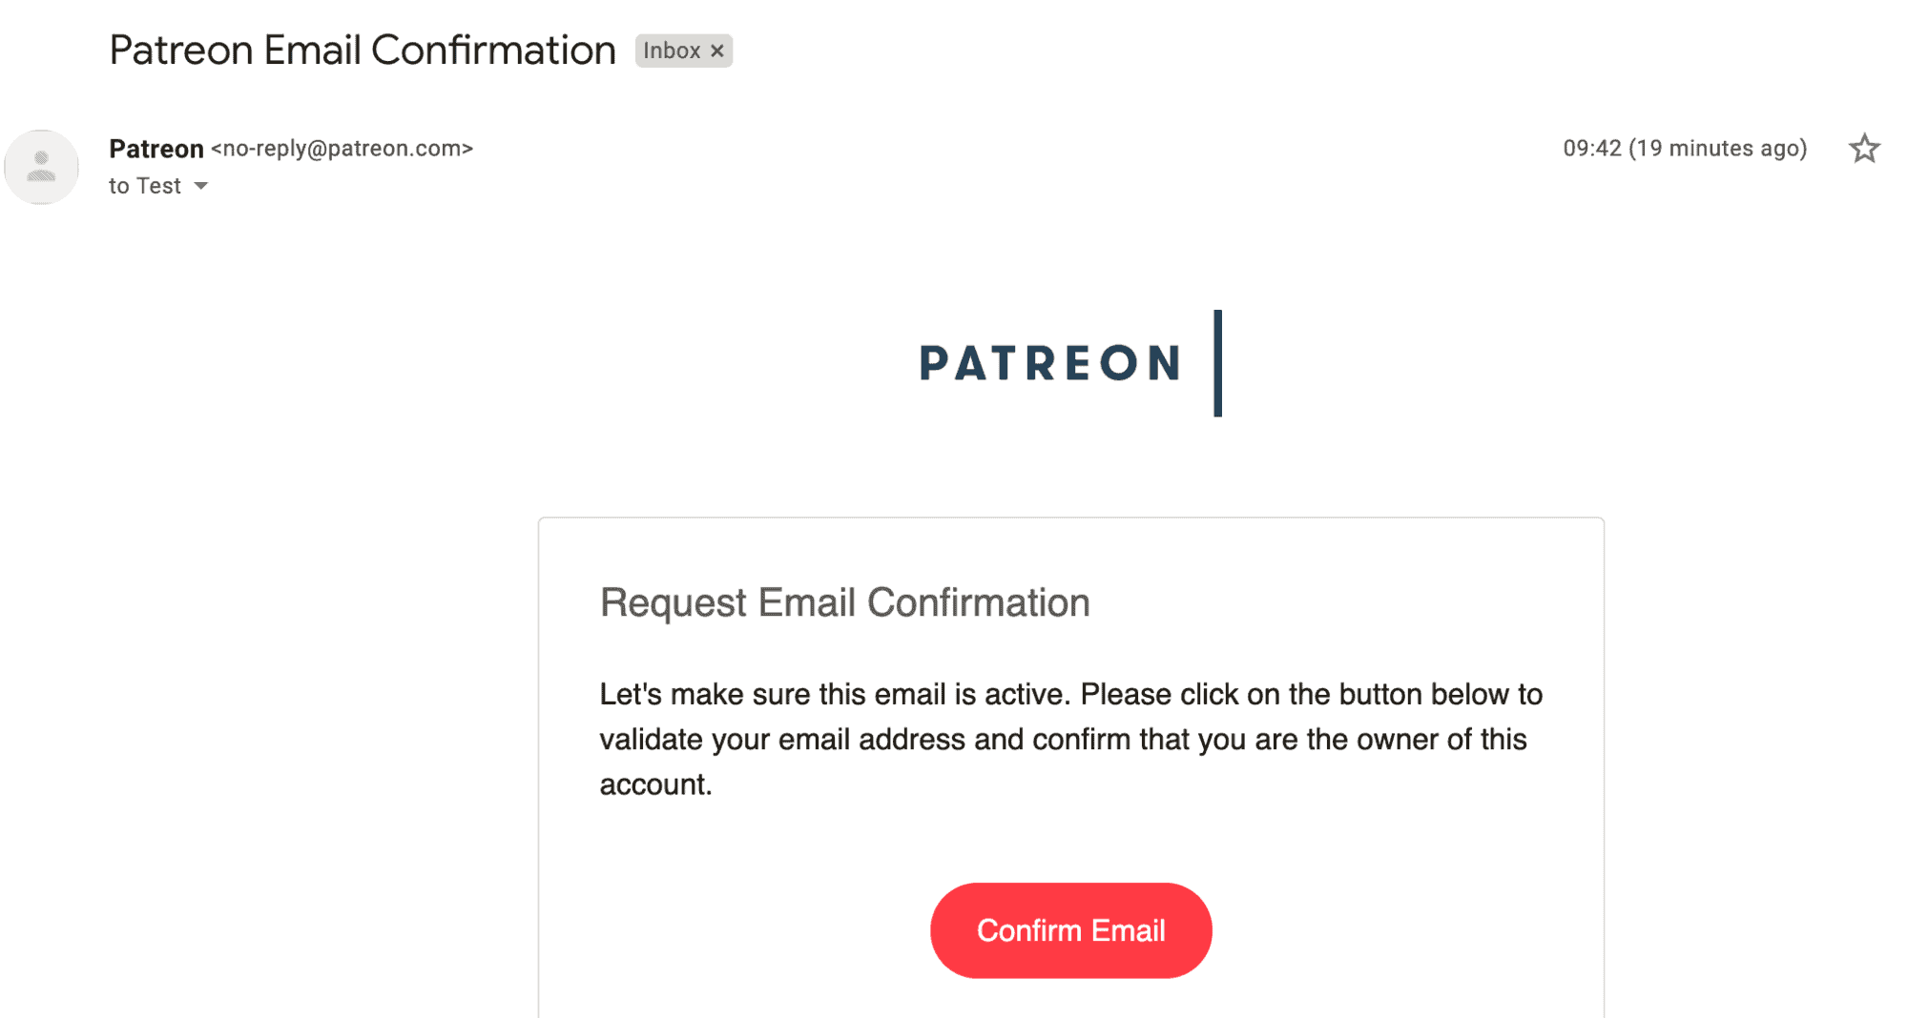The height and width of the screenshot is (1018, 1908).
Task: Click the bold sender name Patreon
Action: (x=156, y=149)
